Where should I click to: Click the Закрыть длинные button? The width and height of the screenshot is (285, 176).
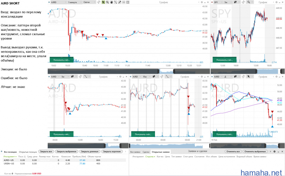(90, 151)
